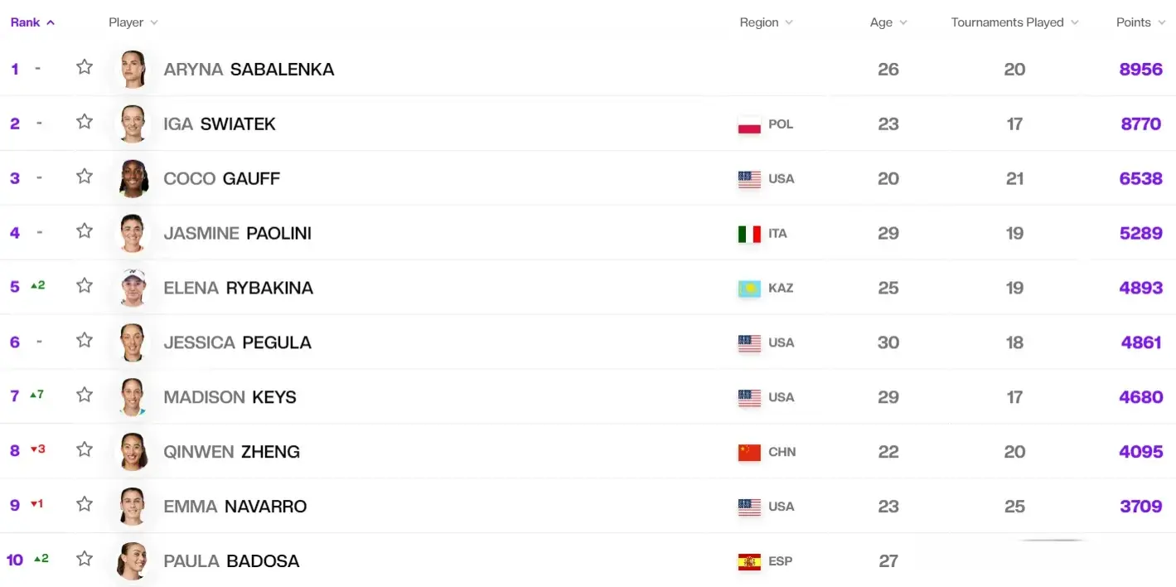Sort by the Points column header

click(x=1140, y=22)
